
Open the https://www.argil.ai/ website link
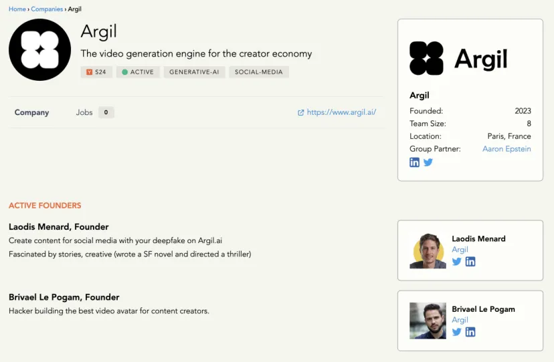(x=341, y=112)
